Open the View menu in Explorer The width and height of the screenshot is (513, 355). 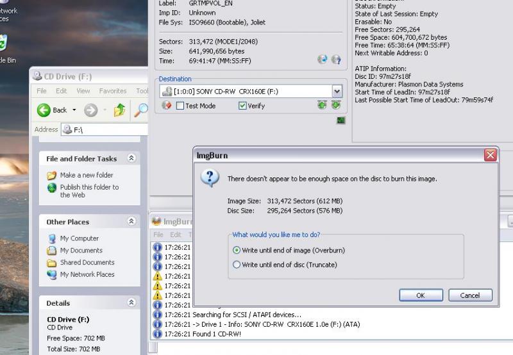[x=83, y=91]
